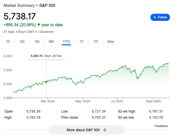The width and height of the screenshot is (181, 136).
Task: Switch to the 5D time range
Action: (x=22, y=42)
